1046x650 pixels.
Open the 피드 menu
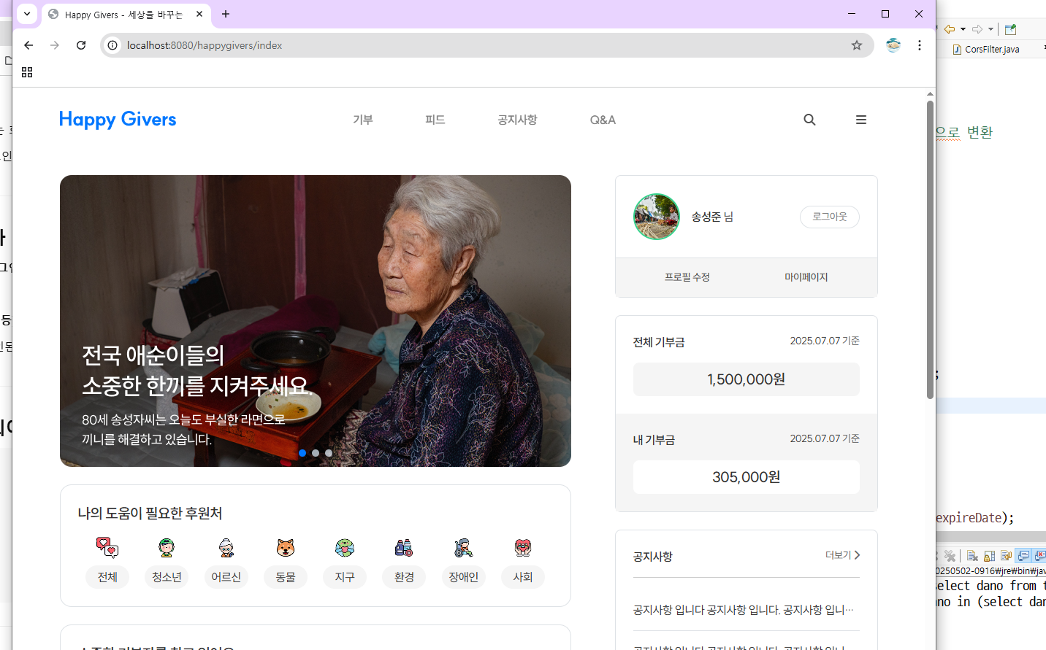click(435, 120)
